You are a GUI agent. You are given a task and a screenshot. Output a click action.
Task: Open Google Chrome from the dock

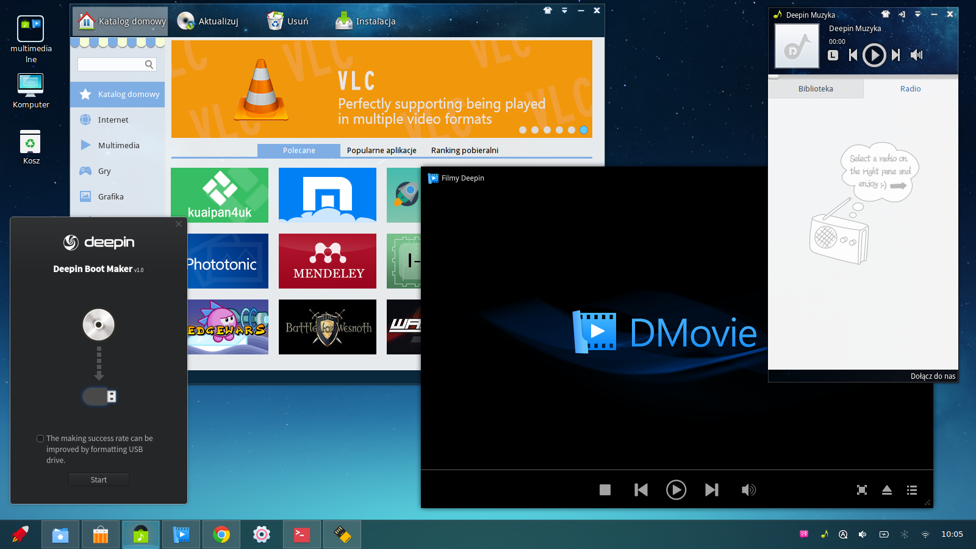click(x=221, y=535)
